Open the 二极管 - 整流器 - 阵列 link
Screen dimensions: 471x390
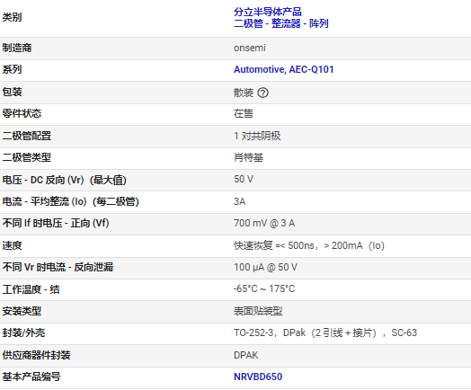click(x=281, y=23)
